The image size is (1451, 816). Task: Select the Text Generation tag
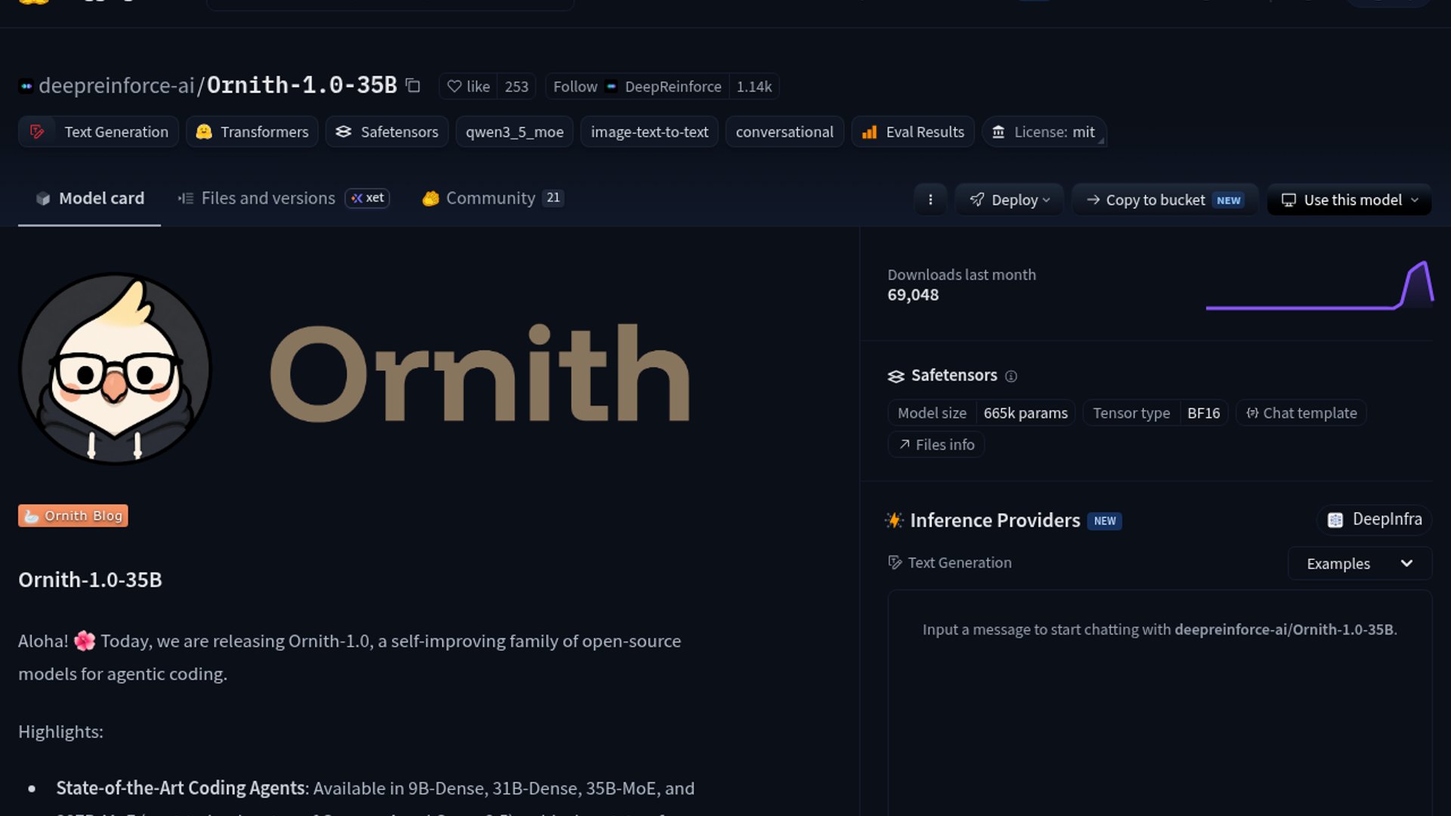(x=98, y=131)
